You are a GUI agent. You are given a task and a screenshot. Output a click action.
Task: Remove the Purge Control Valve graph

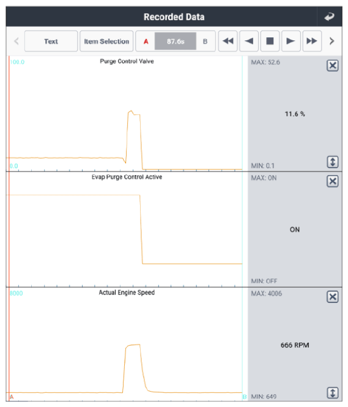(333, 65)
